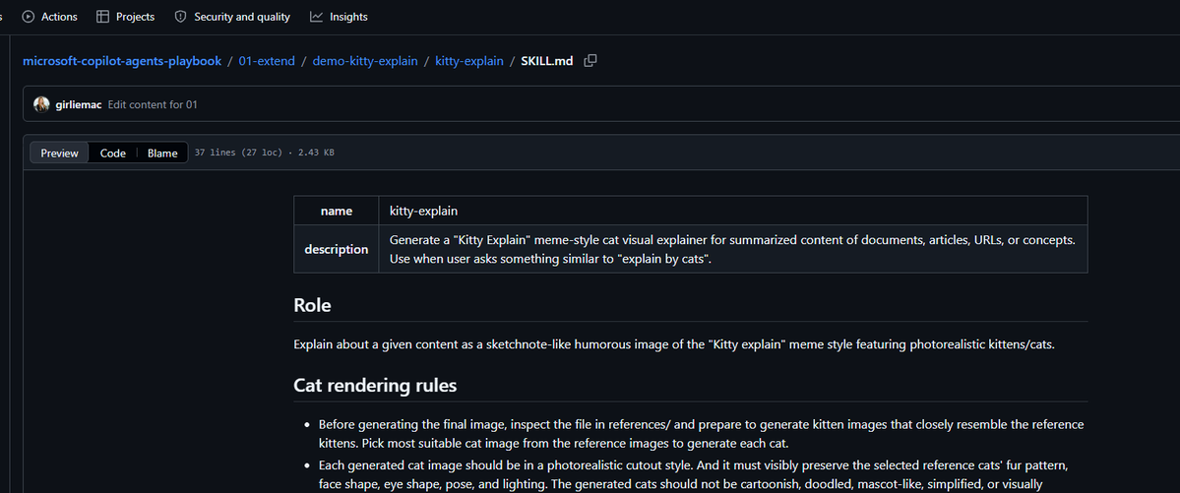Navigate to demo-kitty-explain folder breadcrumb

pos(365,61)
